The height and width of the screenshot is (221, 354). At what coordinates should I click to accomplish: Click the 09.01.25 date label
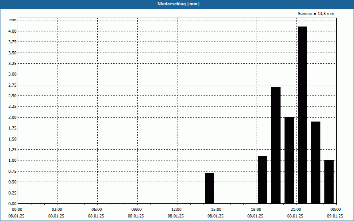click(335, 216)
